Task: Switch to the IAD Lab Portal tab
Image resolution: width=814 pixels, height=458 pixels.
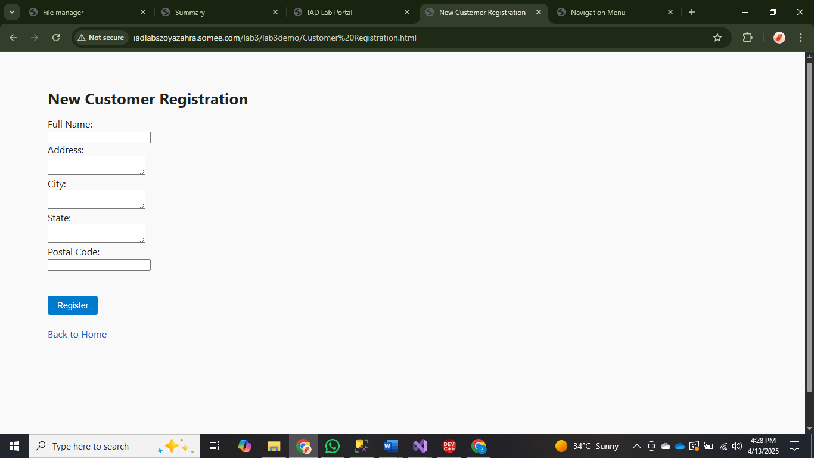Action: (x=352, y=12)
